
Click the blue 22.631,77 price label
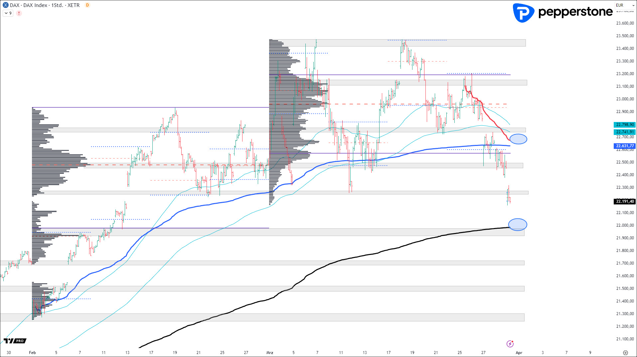[x=625, y=146]
